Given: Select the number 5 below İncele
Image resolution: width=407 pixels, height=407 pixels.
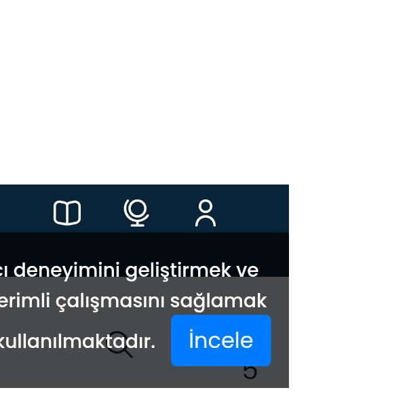Looking at the screenshot, I should pyautogui.click(x=250, y=372).
